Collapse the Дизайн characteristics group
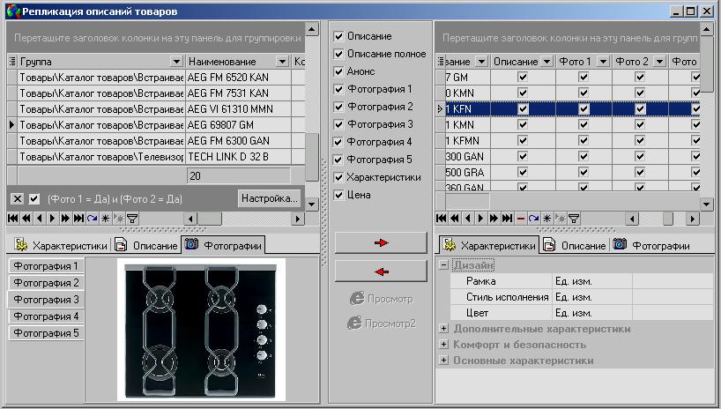The width and height of the screenshot is (721, 409). (x=443, y=265)
